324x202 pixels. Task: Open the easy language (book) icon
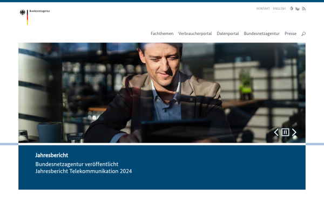click(292, 9)
